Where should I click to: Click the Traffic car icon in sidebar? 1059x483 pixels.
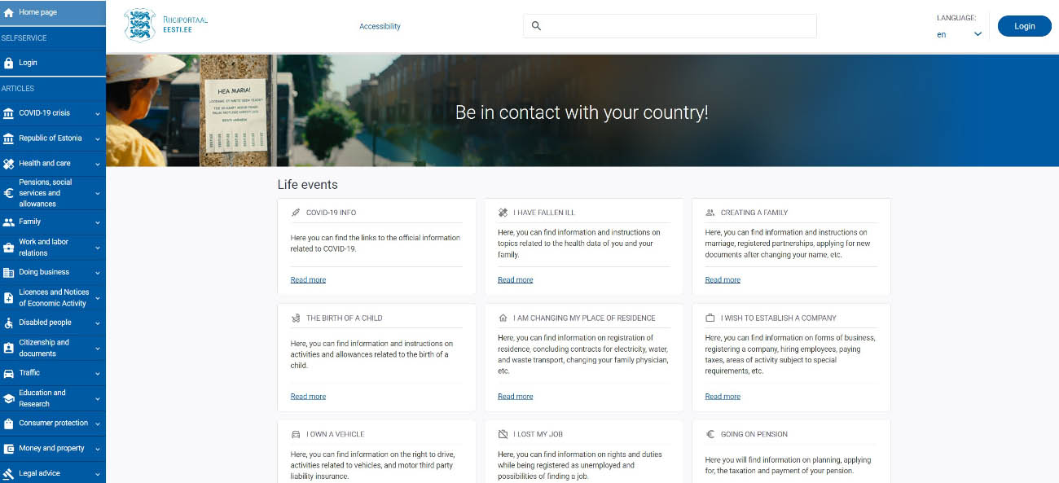coord(9,374)
